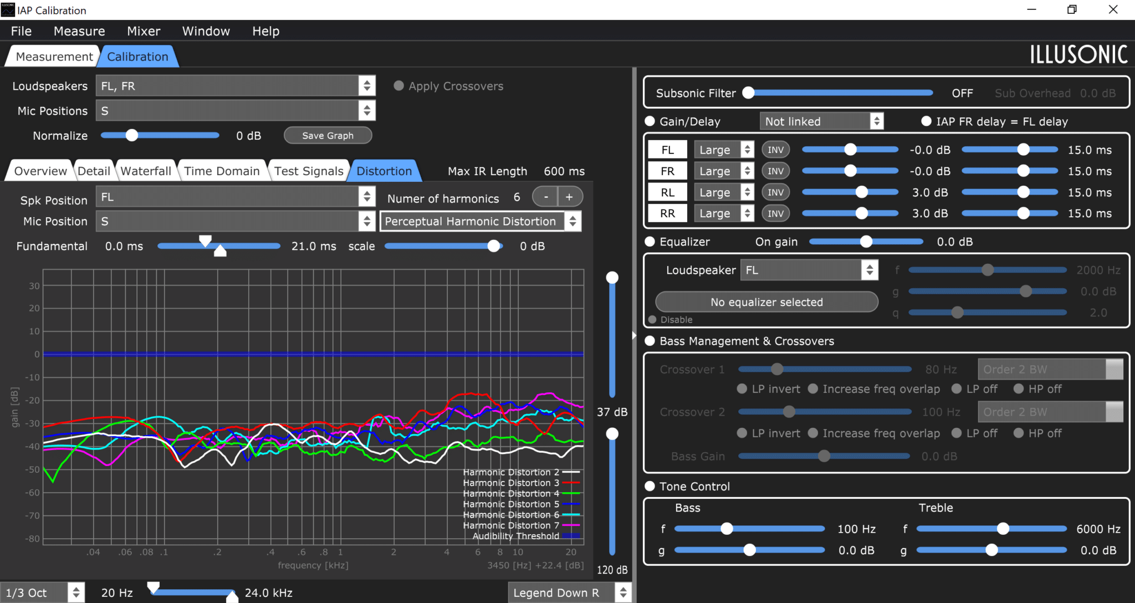Enable IAP FR delay = FL delay
1135x603 pixels.
[926, 121]
